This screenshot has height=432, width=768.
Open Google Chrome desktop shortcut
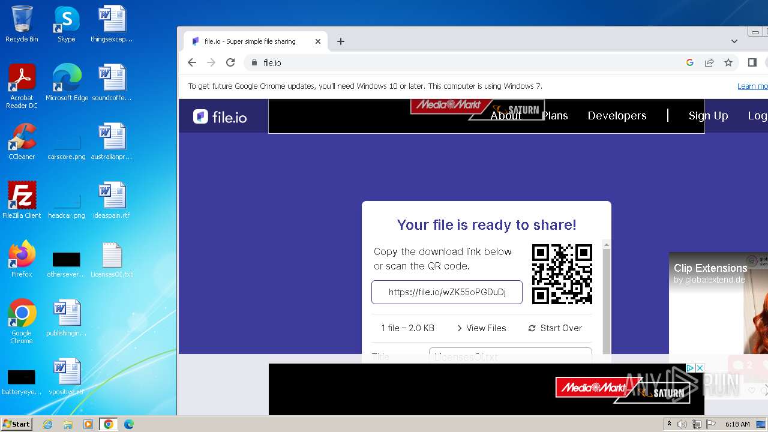[22, 321]
